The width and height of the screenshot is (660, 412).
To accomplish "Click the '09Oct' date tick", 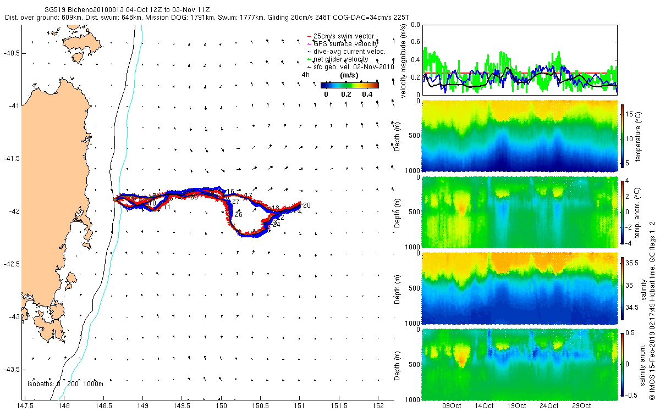I will [x=452, y=406].
